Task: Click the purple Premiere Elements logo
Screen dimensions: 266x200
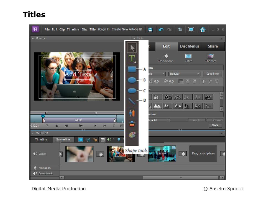Action: click(35, 29)
